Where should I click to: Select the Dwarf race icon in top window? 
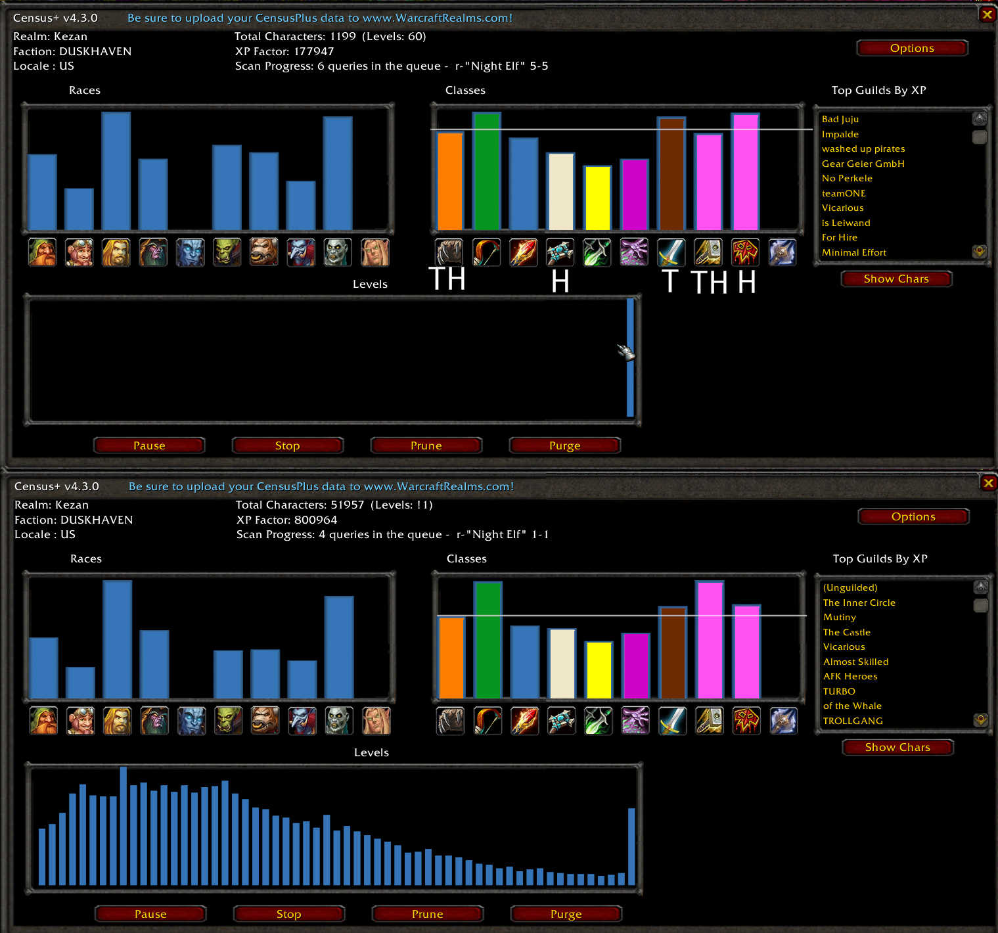click(43, 252)
